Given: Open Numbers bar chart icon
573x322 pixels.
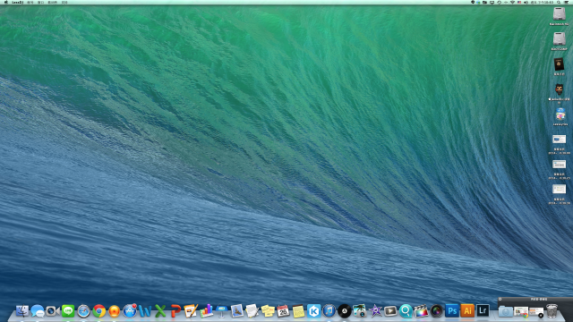Looking at the screenshot, I should click(x=206, y=310).
